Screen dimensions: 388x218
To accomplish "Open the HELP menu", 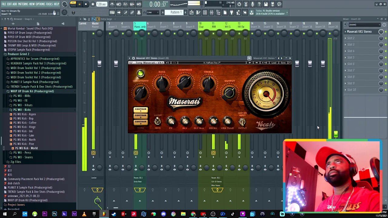I will point(56,4).
